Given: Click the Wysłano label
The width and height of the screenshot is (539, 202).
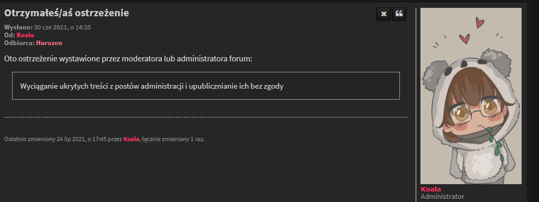Looking at the screenshot, I should [18, 27].
